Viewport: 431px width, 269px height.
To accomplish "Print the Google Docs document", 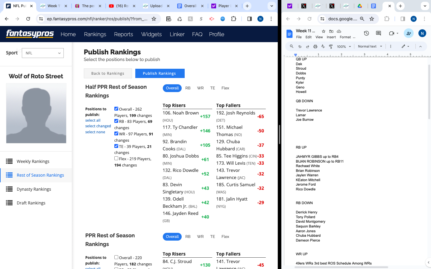I will (315, 46).
